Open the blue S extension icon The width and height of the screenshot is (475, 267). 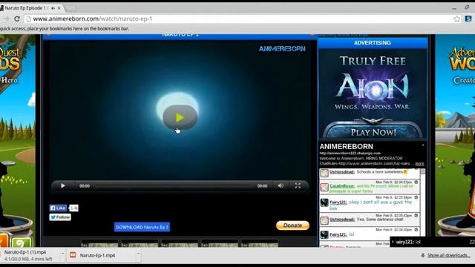pyautogui.click(x=468, y=19)
